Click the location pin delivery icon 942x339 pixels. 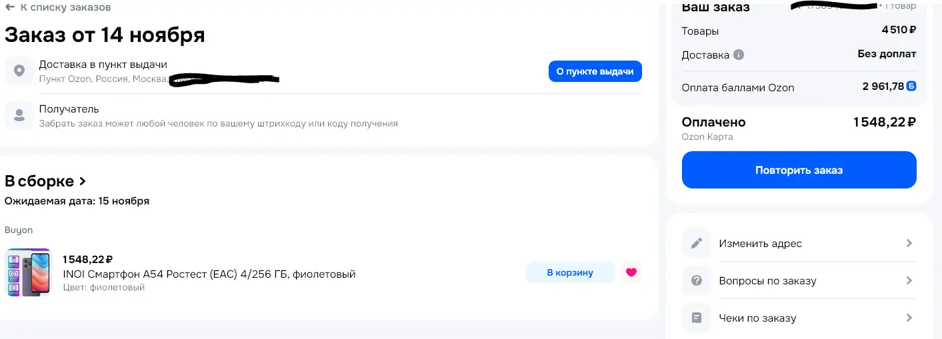click(x=19, y=71)
